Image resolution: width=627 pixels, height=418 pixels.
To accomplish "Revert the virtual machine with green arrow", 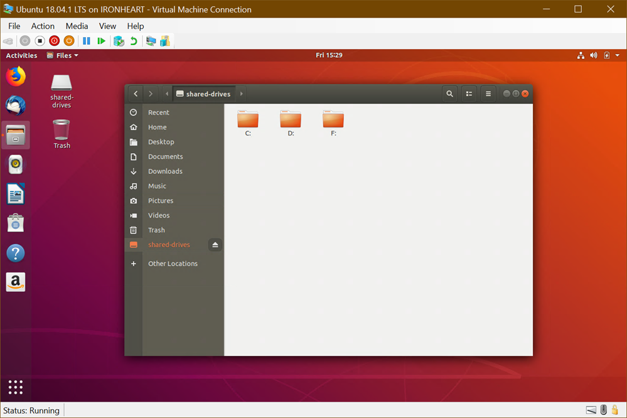I will point(134,41).
